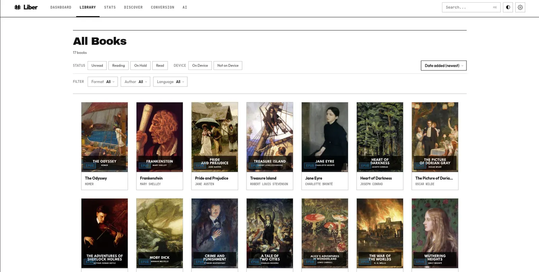Click the EPUB badge on Frankenstein
This screenshot has width=539, height=272.
coord(145,165)
